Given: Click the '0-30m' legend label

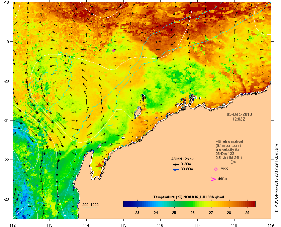Looking at the screenshot, I should 186,164.
